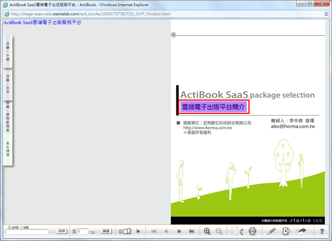
Task: Jump to the first page
Action: pos(154,231)
